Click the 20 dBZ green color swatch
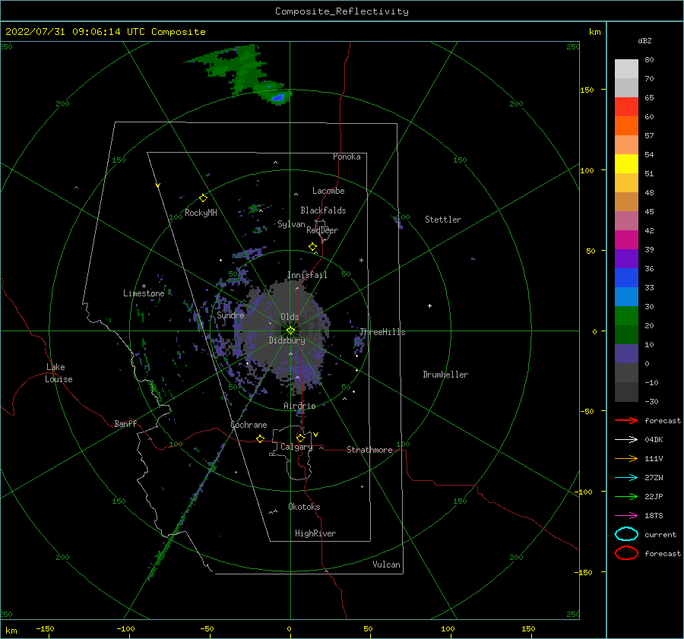The height and width of the screenshot is (639, 684). click(626, 315)
